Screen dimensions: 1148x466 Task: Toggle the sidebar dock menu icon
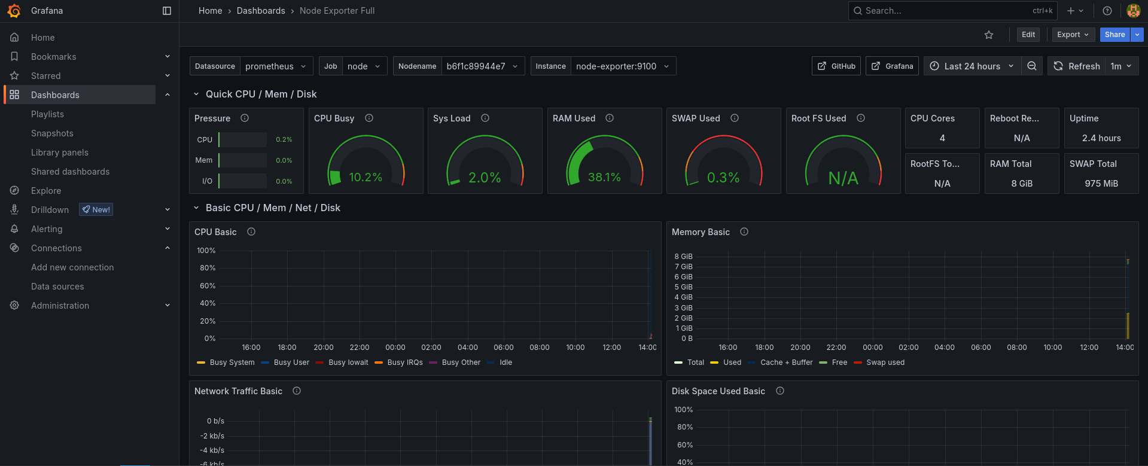[167, 11]
